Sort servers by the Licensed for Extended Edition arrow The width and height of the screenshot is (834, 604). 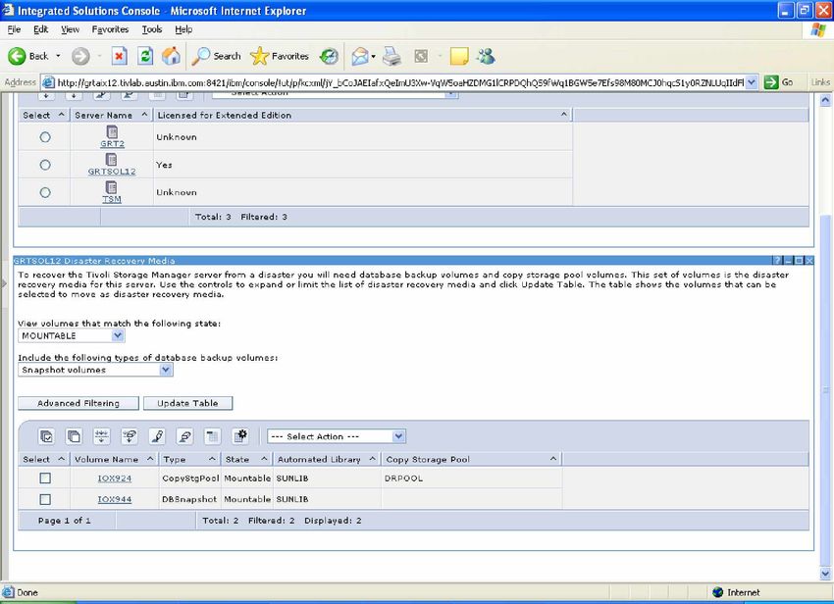click(x=564, y=115)
